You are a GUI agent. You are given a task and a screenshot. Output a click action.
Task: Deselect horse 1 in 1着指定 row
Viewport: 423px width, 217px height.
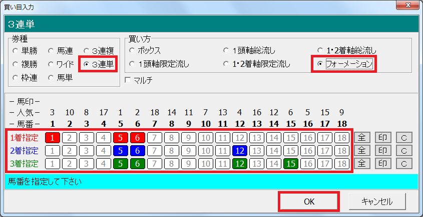pos(53,138)
